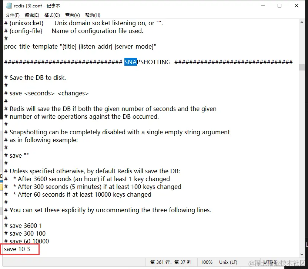This screenshot has width=308, height=269.
Task: Click the 'After 60 seconds' comment line
Action: pos(78,194)
